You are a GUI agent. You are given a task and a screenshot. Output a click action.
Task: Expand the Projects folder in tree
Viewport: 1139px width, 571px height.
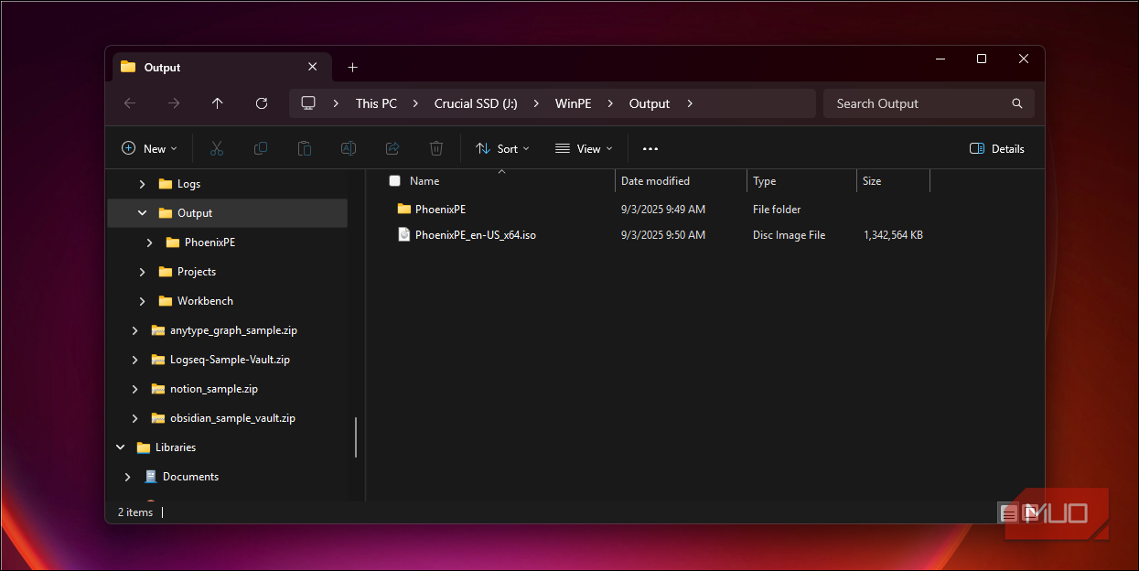pos(142,271)
